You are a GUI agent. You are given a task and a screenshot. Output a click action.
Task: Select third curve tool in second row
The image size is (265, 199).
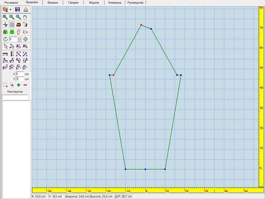(19, 61)
